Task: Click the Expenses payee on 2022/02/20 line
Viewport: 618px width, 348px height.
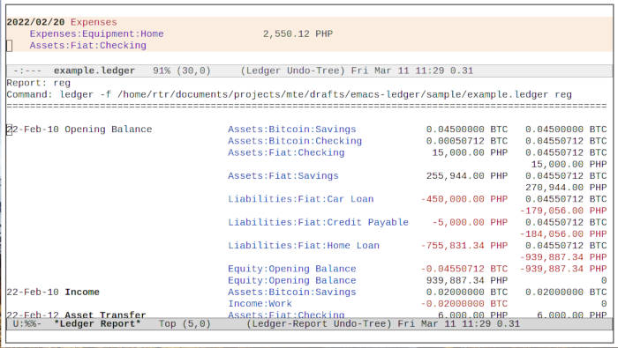Action: pyautogui.click(x=94, y=22)
